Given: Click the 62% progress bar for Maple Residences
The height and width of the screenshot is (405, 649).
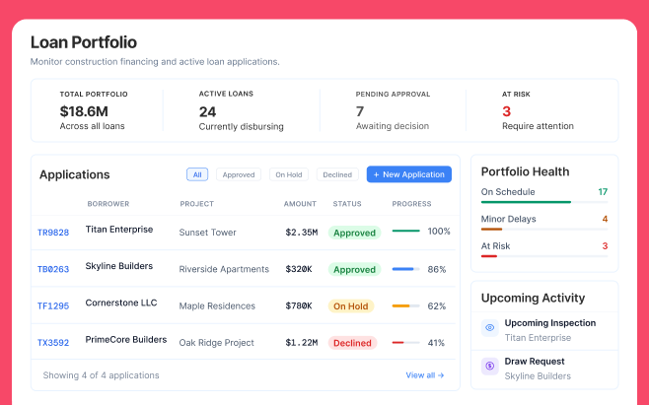Looking at the screenshot, I should coord(405,306).
